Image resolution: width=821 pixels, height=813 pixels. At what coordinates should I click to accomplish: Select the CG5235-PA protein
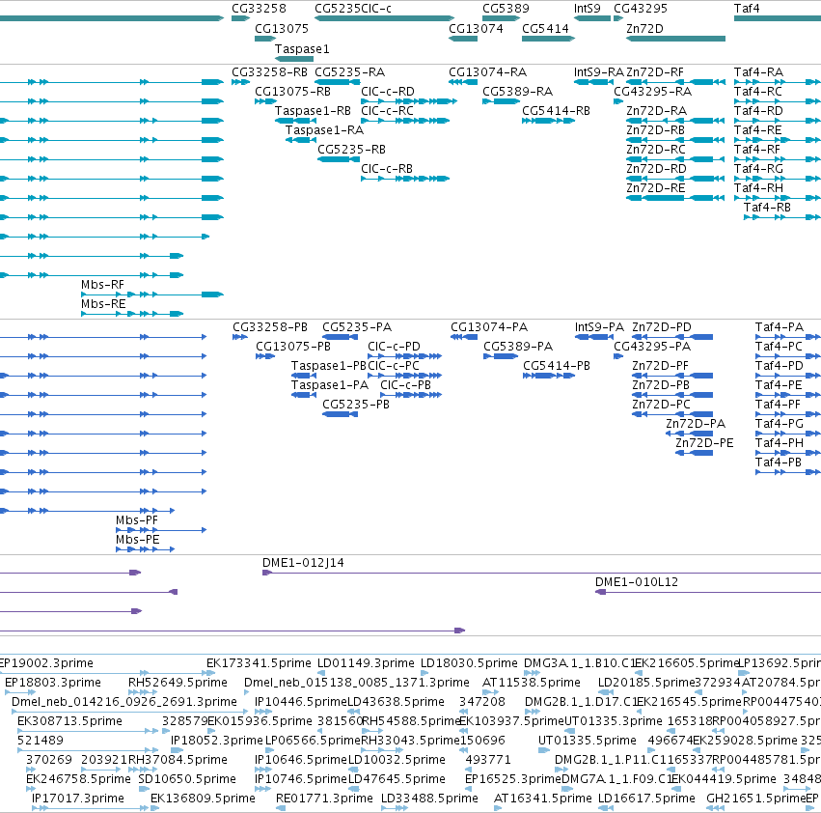point(340,337)
